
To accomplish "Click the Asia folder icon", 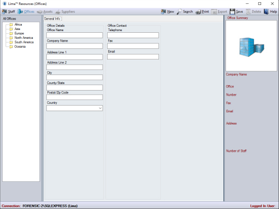I will (11, 29).
